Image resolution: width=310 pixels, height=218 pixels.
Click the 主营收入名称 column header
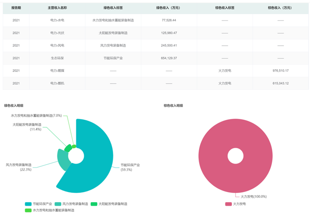57,8
